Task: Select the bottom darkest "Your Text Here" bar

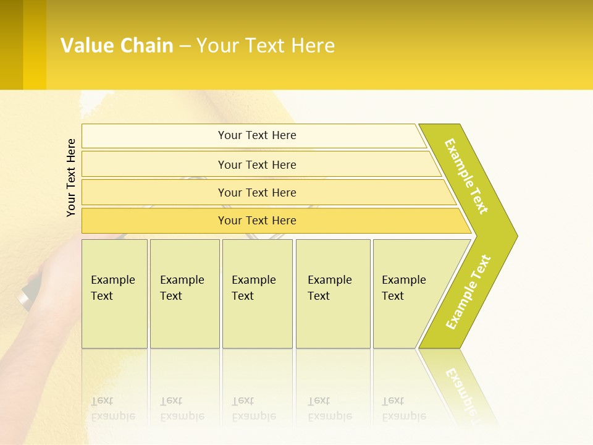Action: coord(256,221)
